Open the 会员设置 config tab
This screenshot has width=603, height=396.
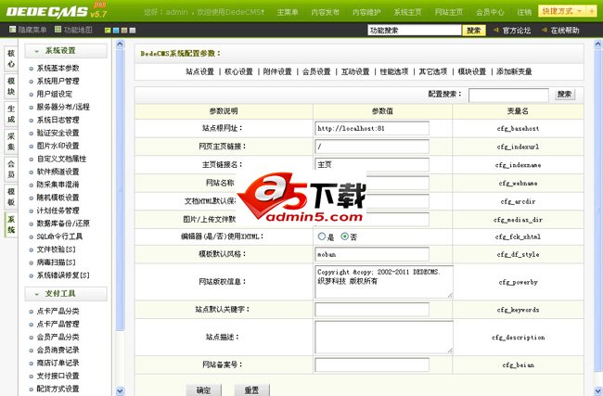316,71
